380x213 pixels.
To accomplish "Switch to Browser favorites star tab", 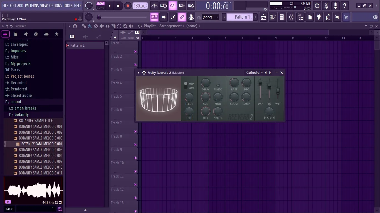I will pyautogui.click(x=56, y=34).
